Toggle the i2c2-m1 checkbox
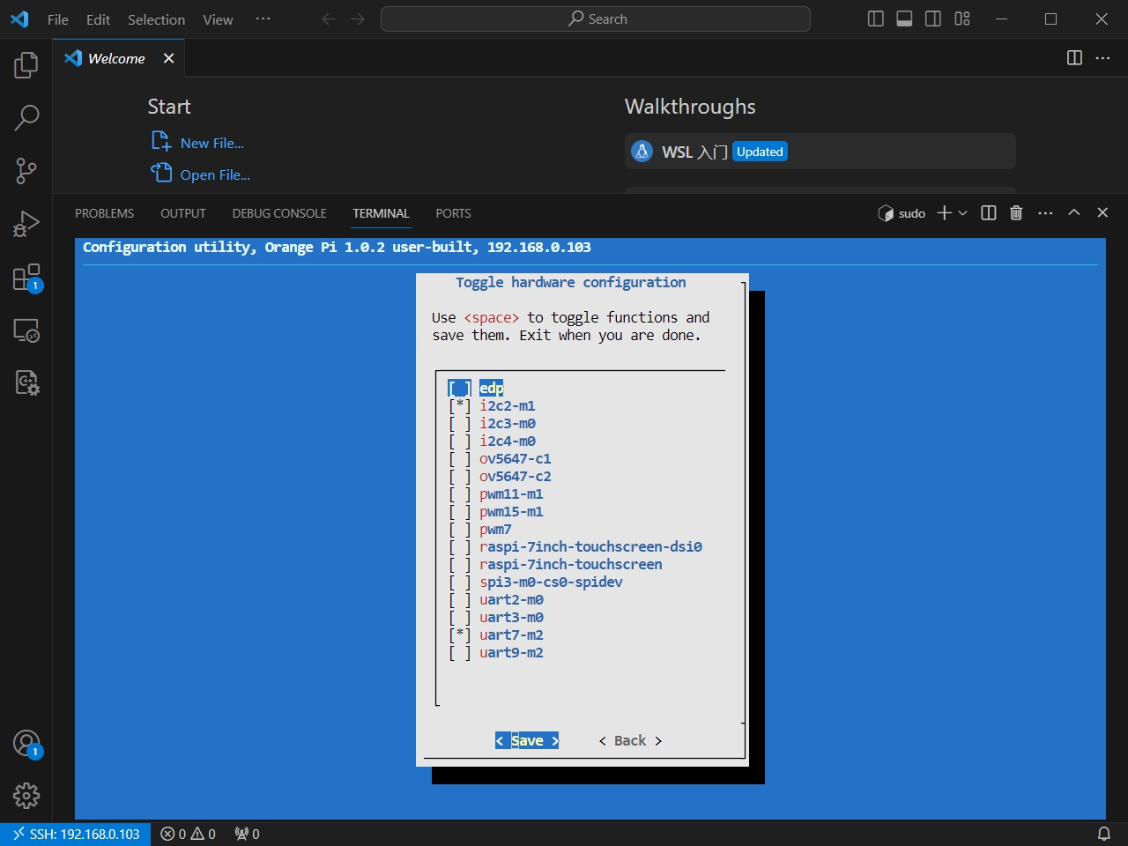Image resolution: width=1128 pixels, height=846 pixels. [459, 405]
